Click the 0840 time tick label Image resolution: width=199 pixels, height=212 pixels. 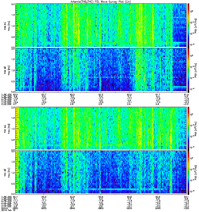pos(72,208)
